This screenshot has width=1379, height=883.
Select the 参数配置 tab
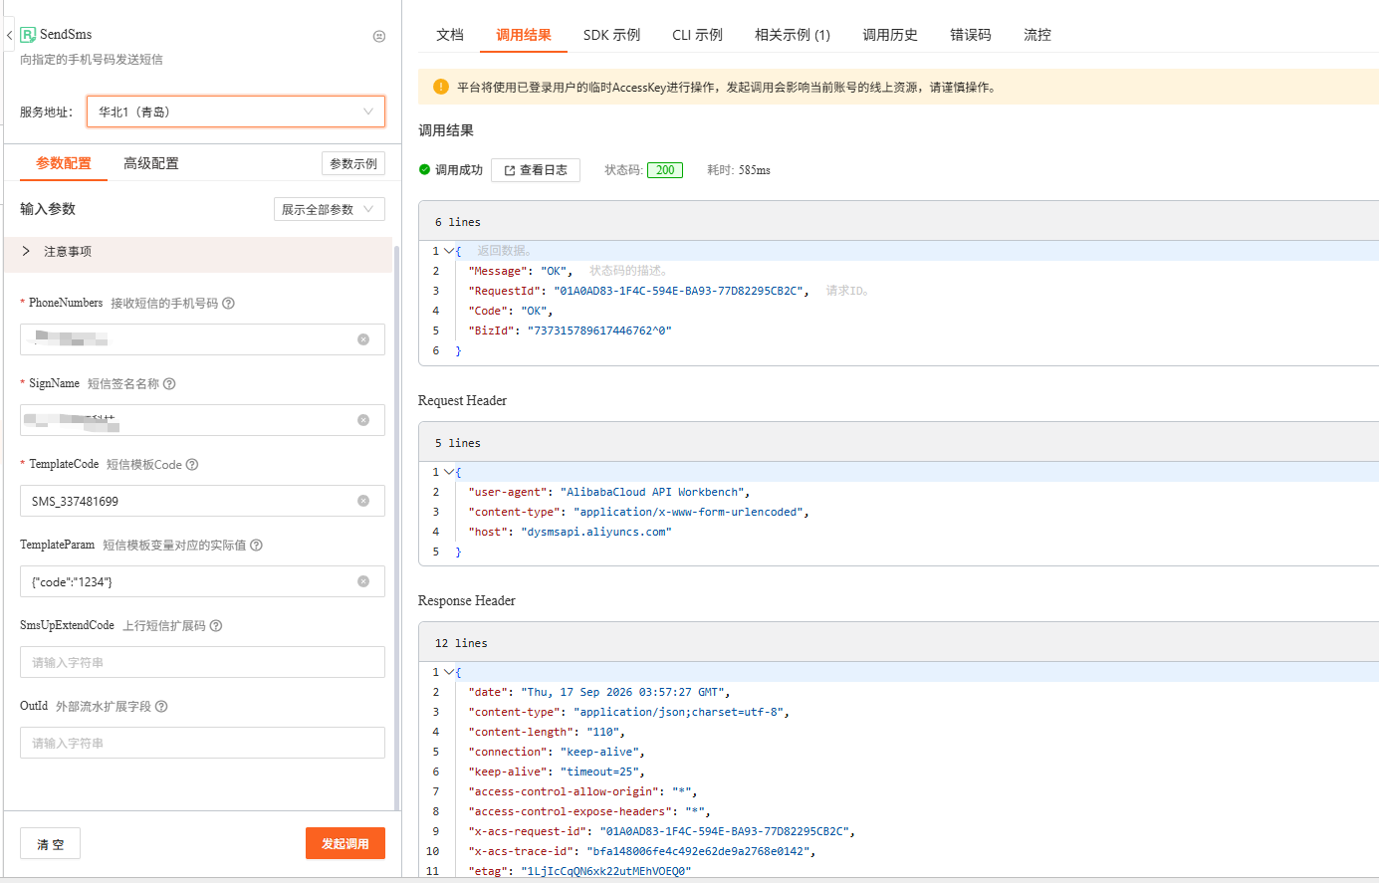coord(64,163)
